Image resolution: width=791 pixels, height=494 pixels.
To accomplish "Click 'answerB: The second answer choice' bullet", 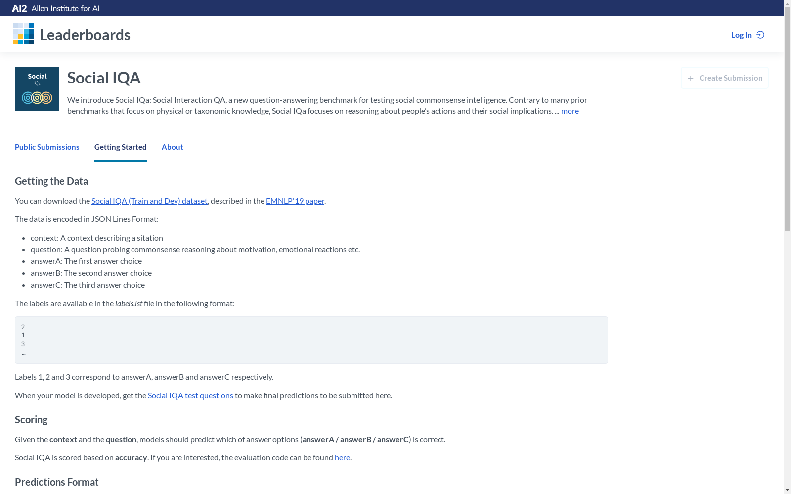I will (x=91, y=273).
